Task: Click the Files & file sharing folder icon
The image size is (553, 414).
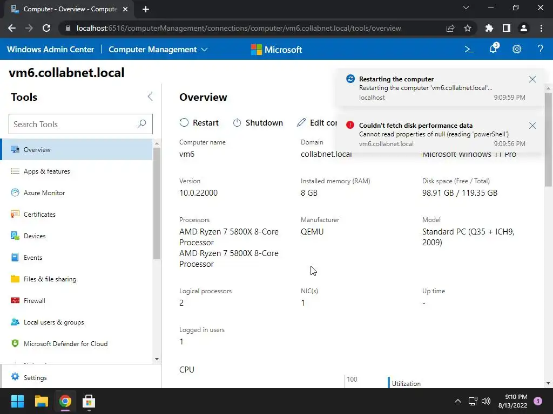Action: coord(15,279)
